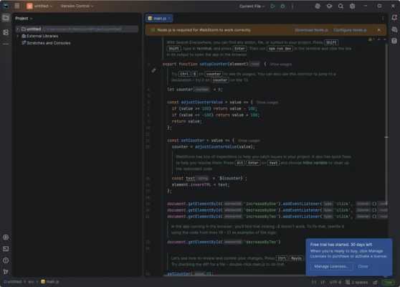
Task: Place cursor on 'let counter' line
Action: tap(195, 90)
